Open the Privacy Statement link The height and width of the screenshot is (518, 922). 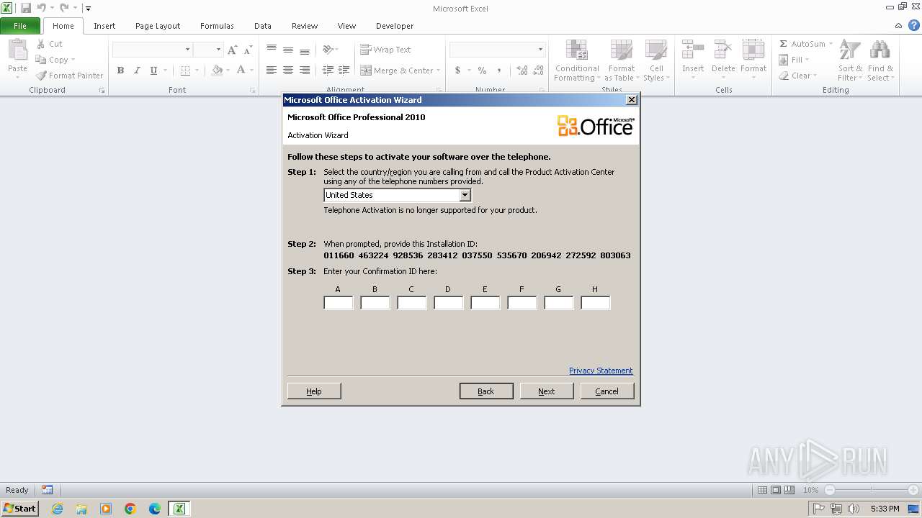tap(601, 371)
